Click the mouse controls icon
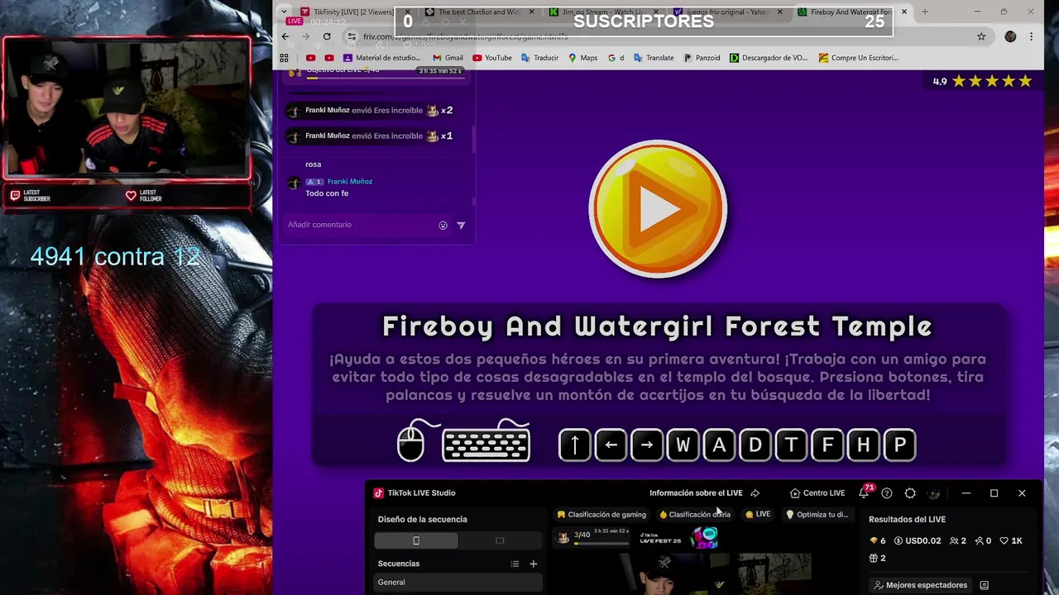This screenshot has height=595, width=1059. [411, 440]
